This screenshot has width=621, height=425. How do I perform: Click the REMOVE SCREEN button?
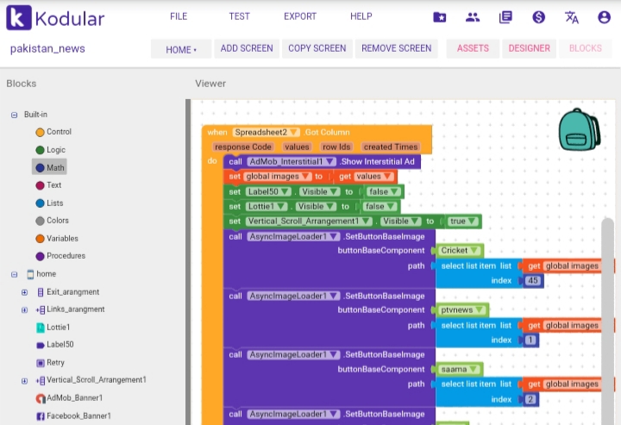[x=397, y=48]
